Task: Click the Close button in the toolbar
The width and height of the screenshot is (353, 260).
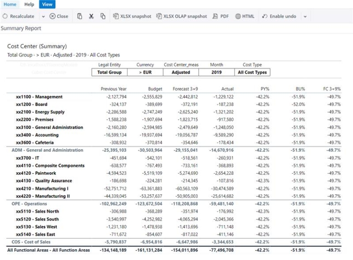Action: [x=59, y=16]
